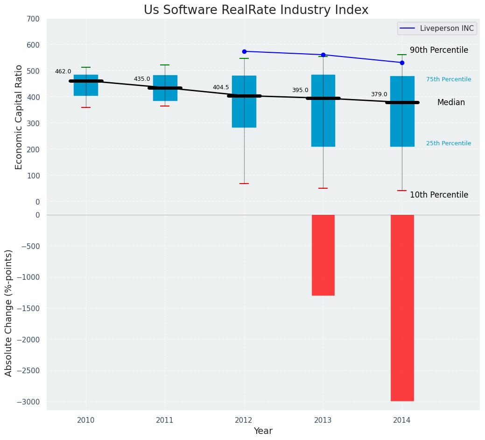Screen dimensions: 485x440
Task: Click the 2013 blue box bar
Action: [x=323, y=110]
